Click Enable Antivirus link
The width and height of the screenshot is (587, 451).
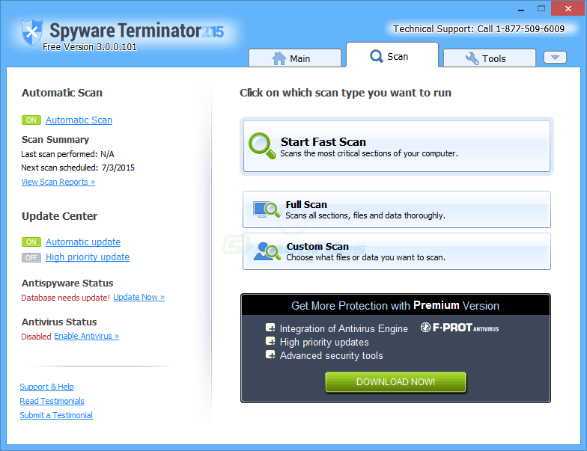point(87,337)
